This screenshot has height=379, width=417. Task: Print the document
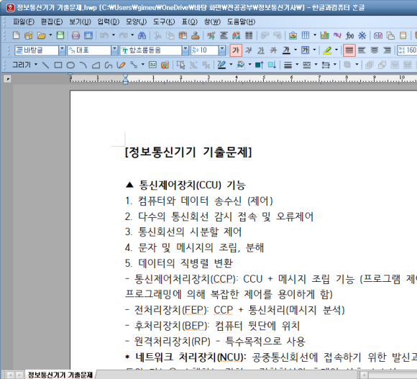(x=75, y=35)
